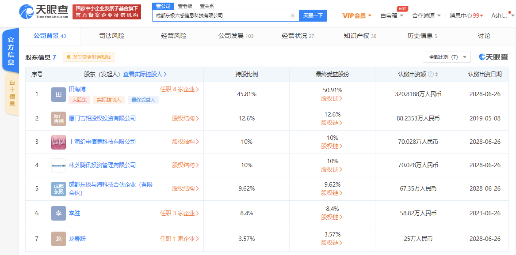
Task: Click the 厦门吉相 company avatar
Action: (58, 118)
